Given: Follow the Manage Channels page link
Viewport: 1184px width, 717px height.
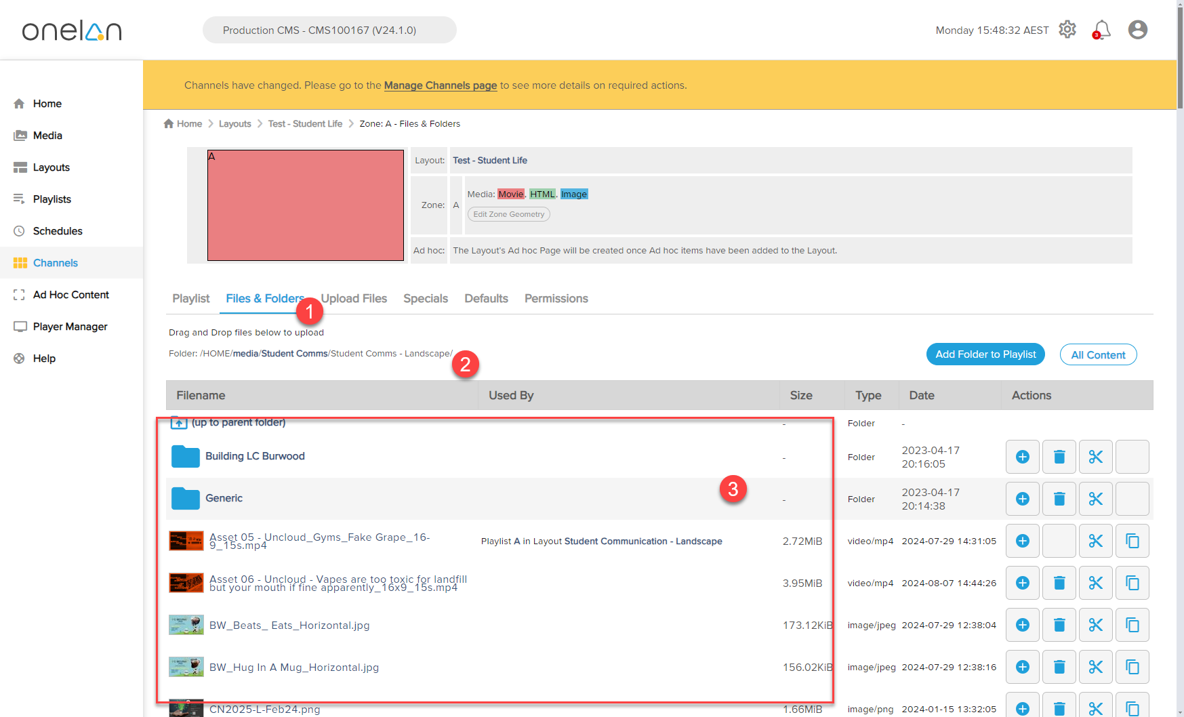Looking at the screenshot, I should tap(441, 85).
